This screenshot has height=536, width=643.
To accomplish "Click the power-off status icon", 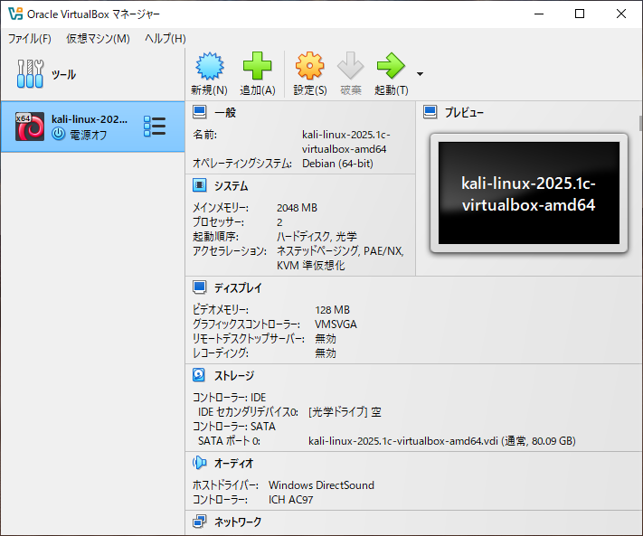I will click(58, 134).
